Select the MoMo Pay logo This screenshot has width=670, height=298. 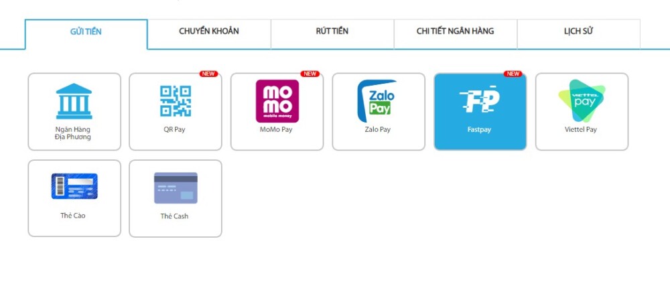(277, 101)
